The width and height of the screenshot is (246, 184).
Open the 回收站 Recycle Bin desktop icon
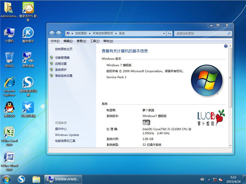9,59
